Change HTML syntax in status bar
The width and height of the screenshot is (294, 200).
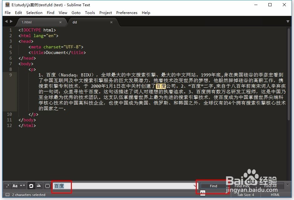[275, 195]
